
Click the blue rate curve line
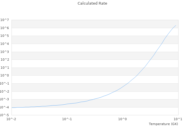tap(123, 87)
